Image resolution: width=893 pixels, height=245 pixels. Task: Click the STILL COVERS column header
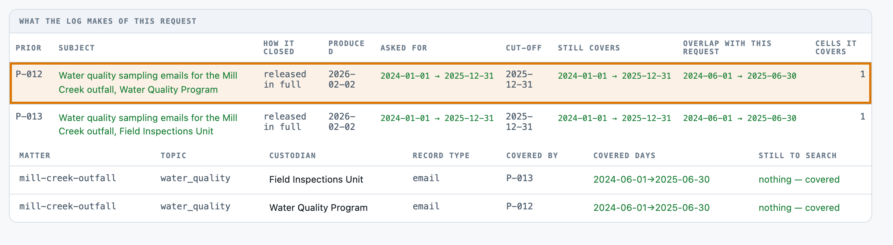point(589,48)
